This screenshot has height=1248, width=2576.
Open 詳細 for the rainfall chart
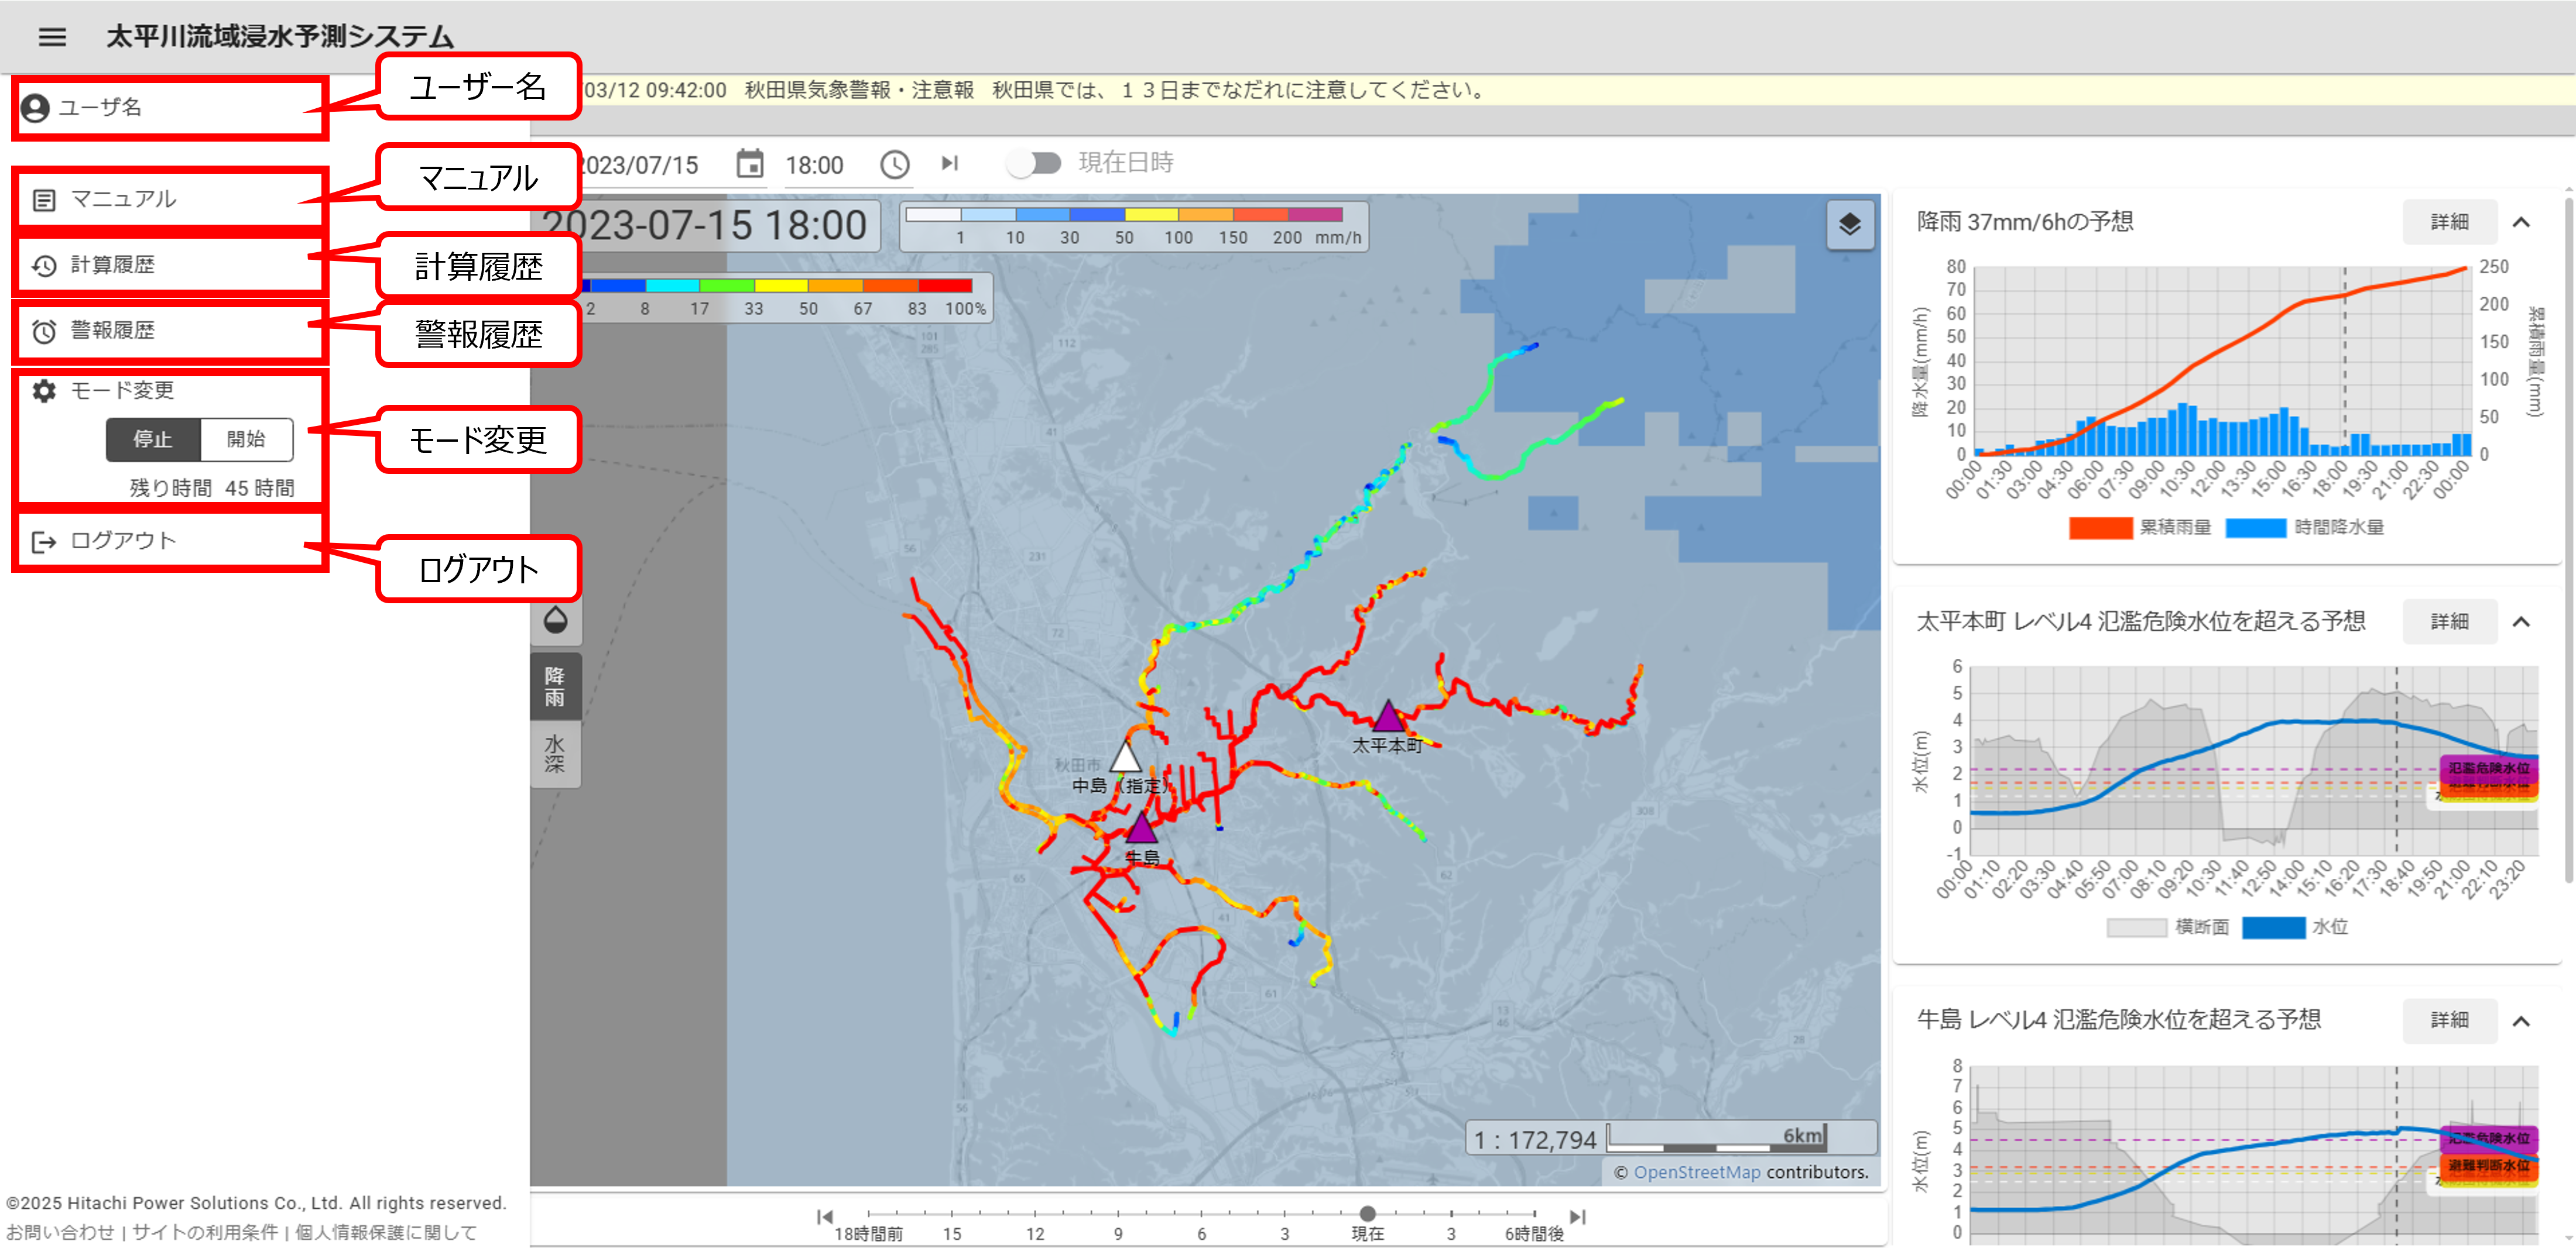(x=2449, y=222)
